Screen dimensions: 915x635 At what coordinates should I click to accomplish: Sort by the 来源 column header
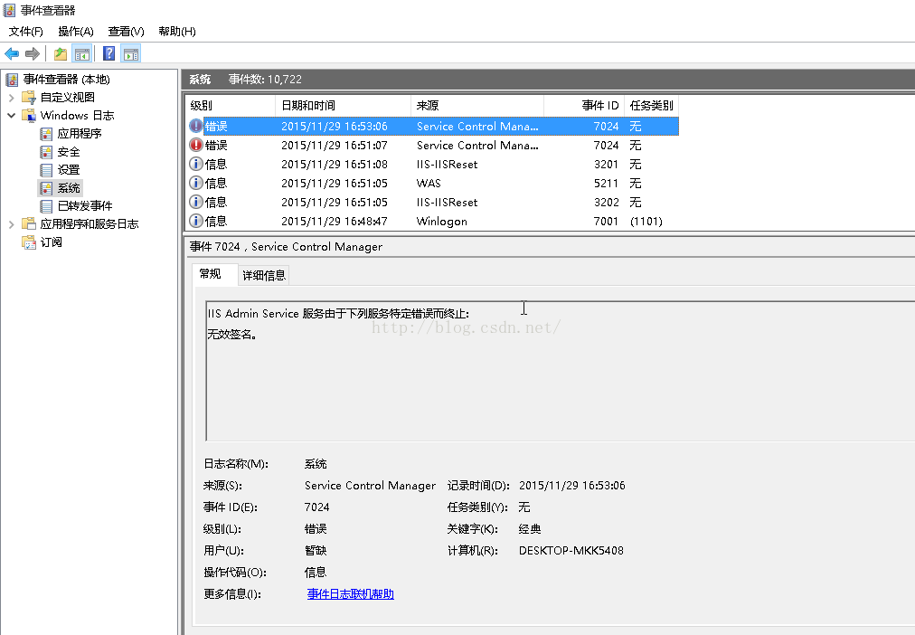477,106
